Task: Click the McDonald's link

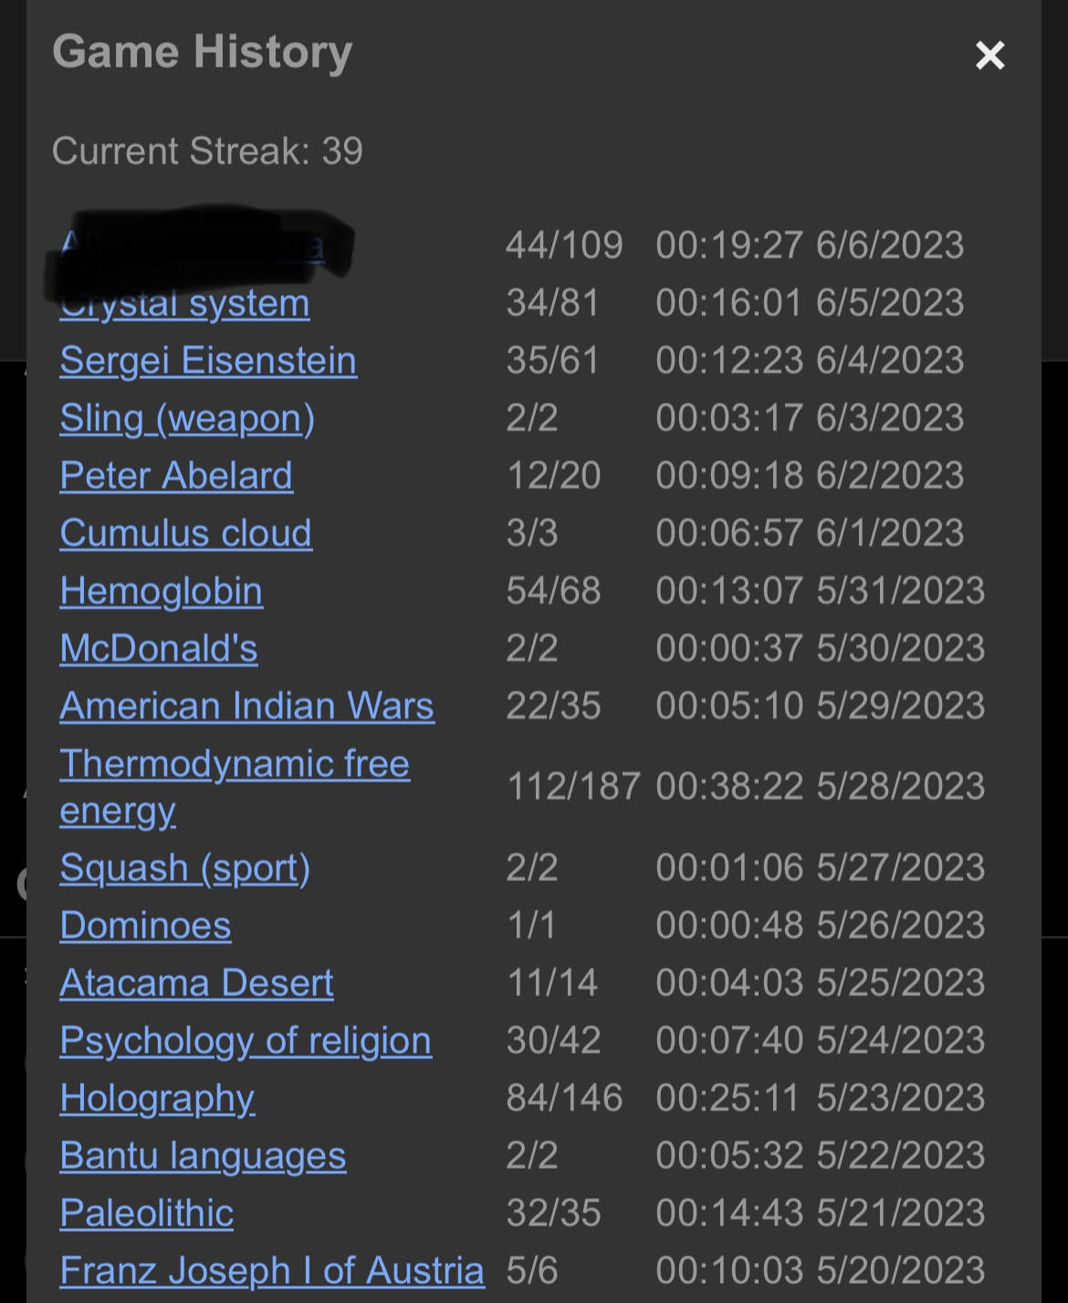Action: click(159, 648)
